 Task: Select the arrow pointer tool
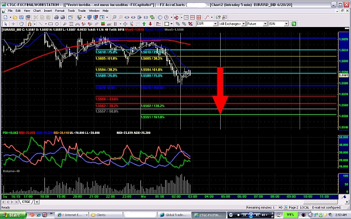pyautogui.click(x=6, y=24)
